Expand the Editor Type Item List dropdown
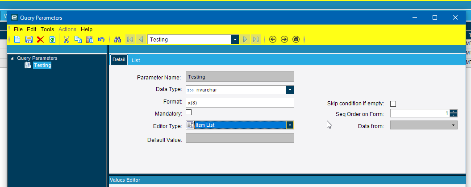The image size is (471, 187). [290, 125]
